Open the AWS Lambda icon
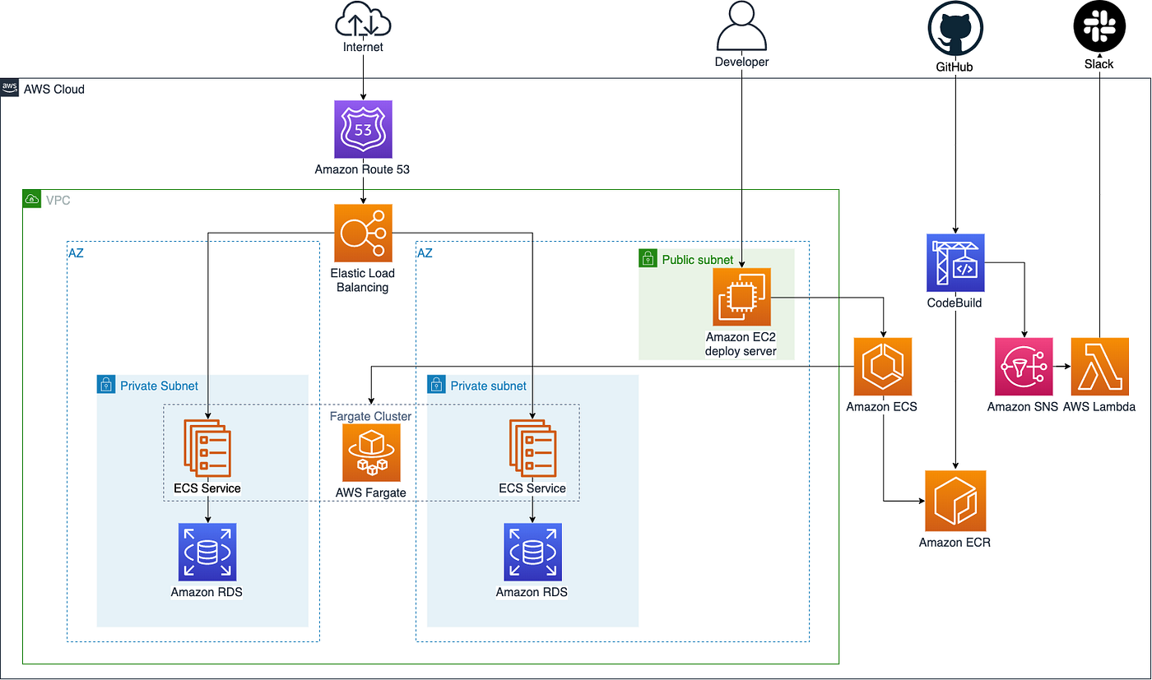Image resolution: width=1152 pixels, height=680 pixels. (x=1100, y=368)
